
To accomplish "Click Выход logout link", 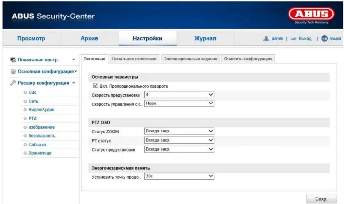I will (305, 39).
